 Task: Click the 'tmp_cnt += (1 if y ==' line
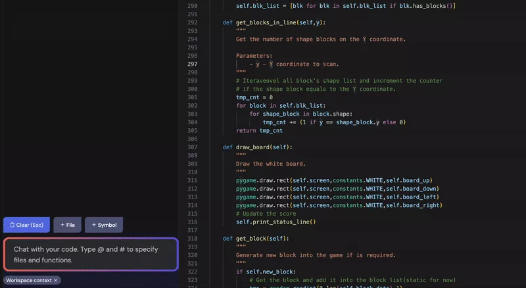(x=334, y=122)
